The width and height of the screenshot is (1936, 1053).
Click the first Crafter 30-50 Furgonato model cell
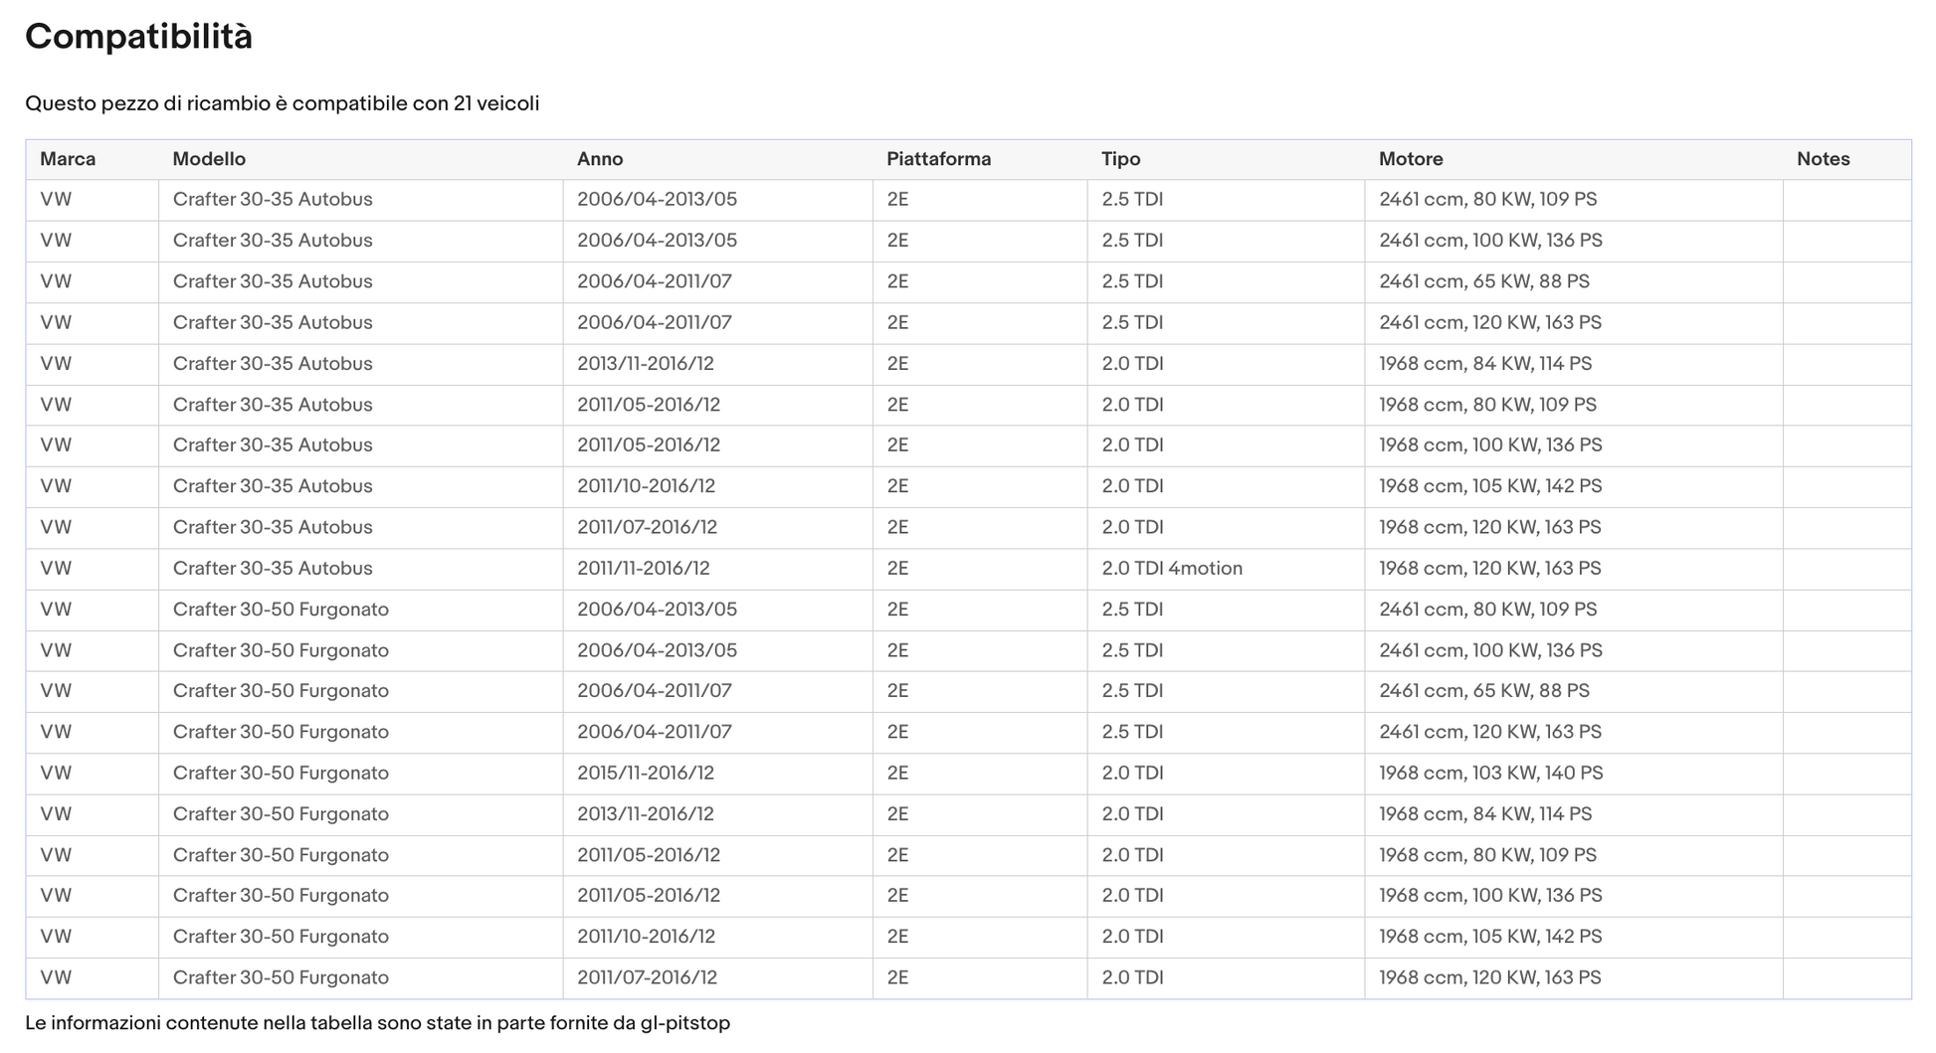pyautogui.click(x=281, y=610)
